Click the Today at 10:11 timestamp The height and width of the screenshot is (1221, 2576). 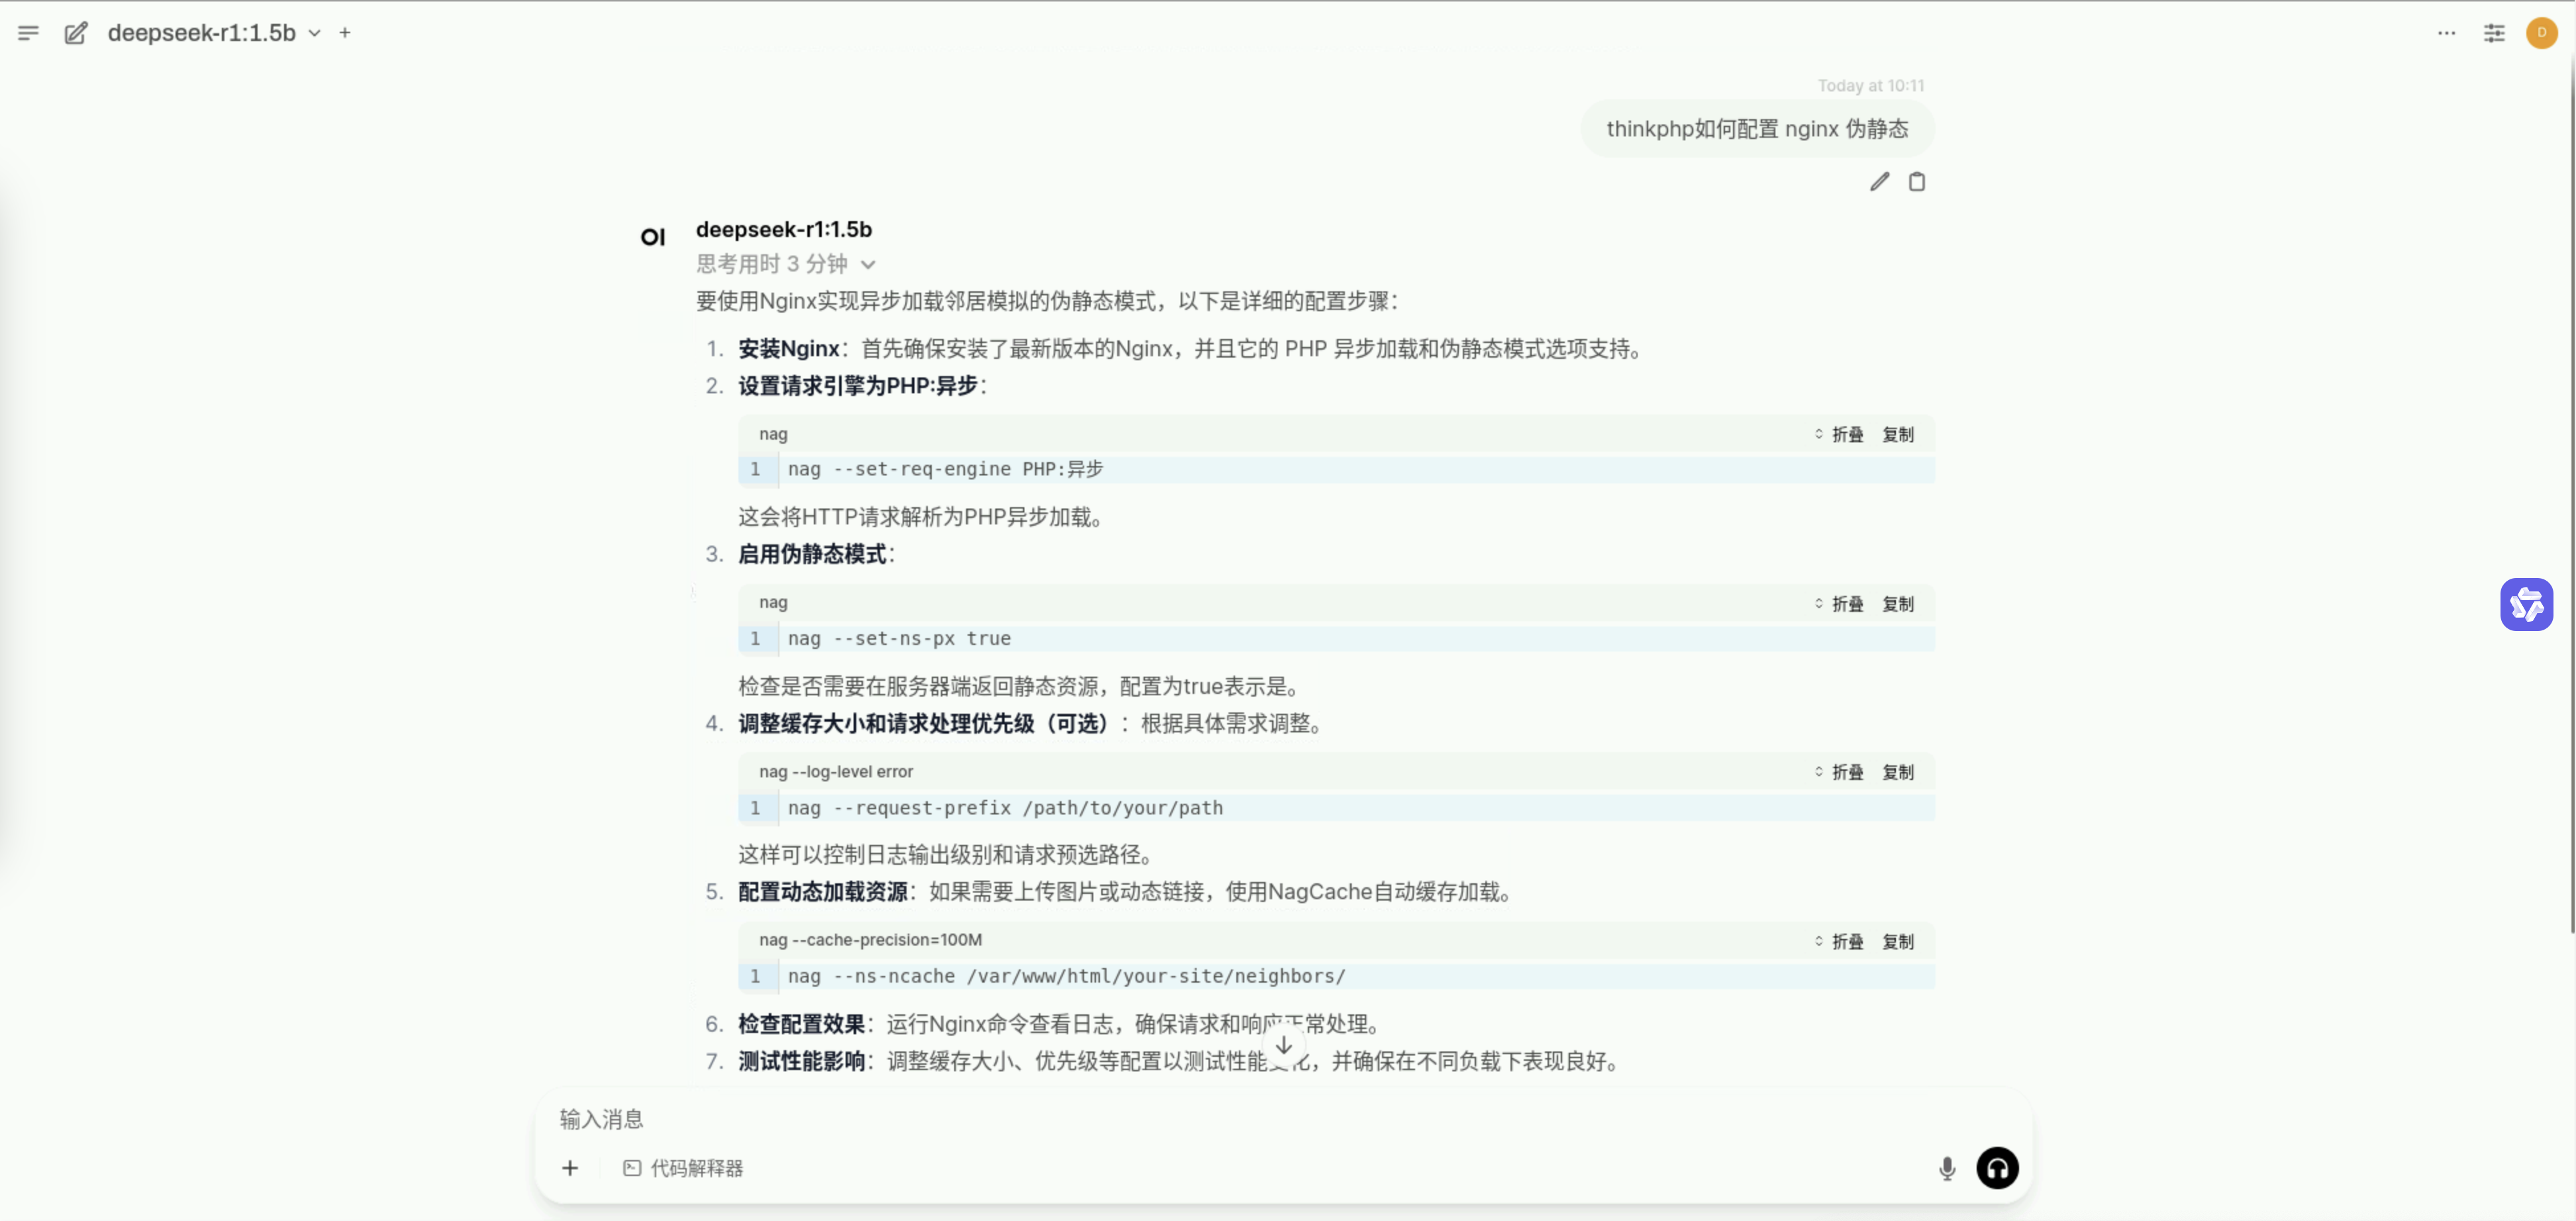pyautogui.click(x=1870, y=86)
